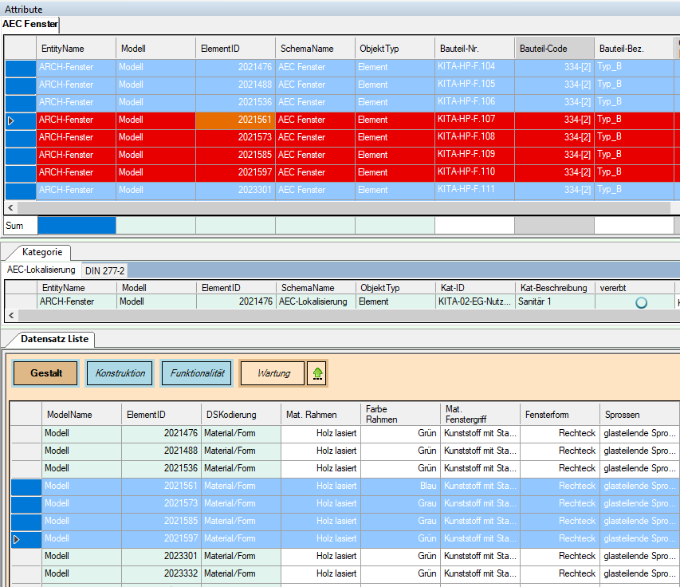Screen dimensions: 680x587
Task: Open the AEC Fenster tab
Action: click(30, 24)
